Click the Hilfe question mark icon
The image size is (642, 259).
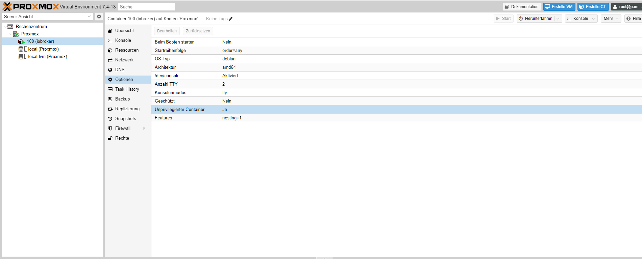(x=628, y=19)
